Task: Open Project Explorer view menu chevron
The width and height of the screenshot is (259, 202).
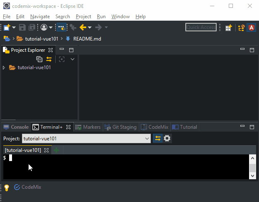Action: tap(73, 59)
